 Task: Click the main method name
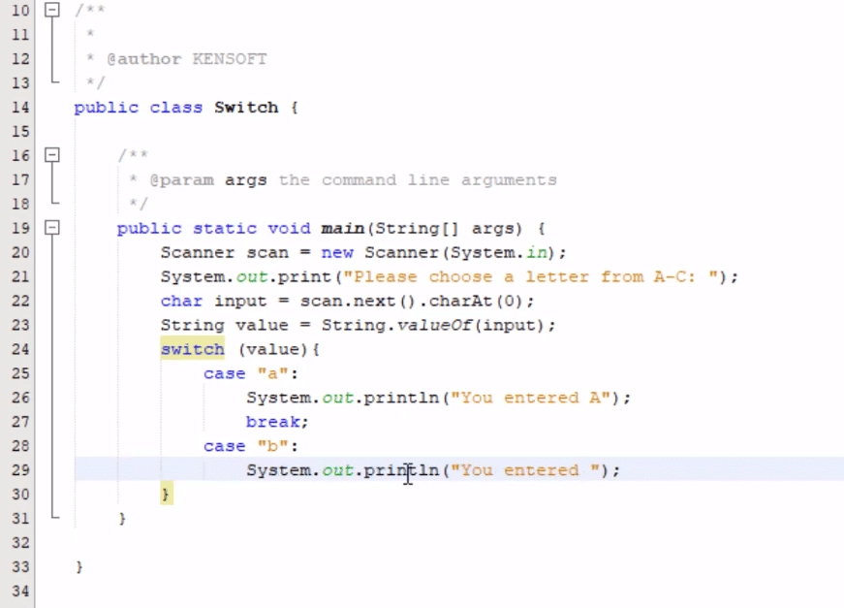tap(342, 228)
